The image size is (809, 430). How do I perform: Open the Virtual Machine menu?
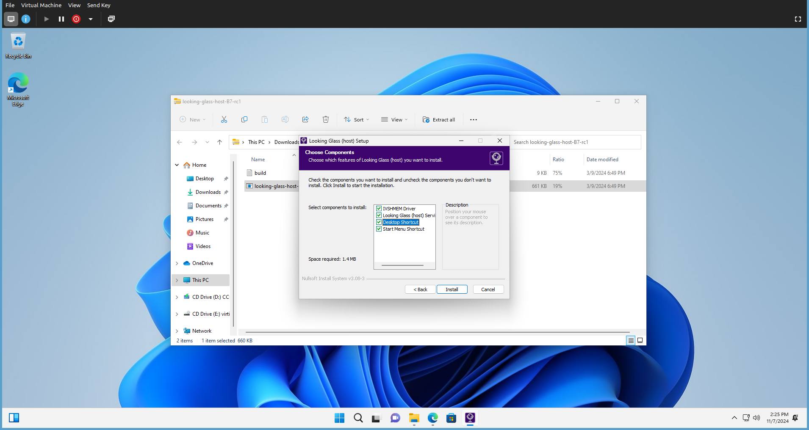click(x=41, y=5)
